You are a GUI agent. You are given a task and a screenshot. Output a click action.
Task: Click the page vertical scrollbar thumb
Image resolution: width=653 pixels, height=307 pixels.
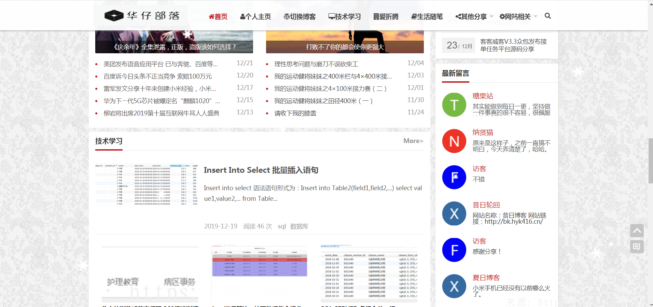click(650, 161)
